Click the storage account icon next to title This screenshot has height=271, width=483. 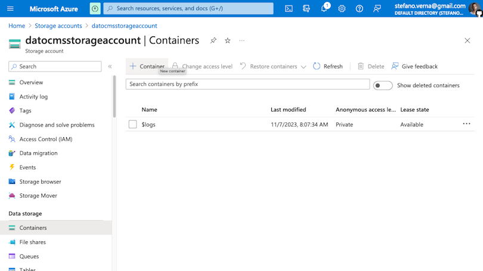[x=14, y=44]
